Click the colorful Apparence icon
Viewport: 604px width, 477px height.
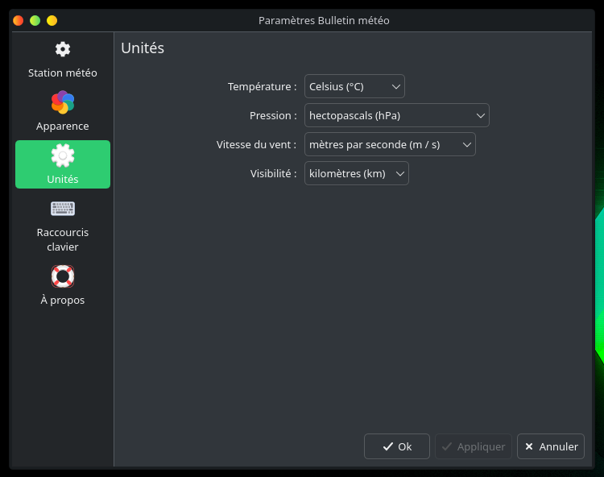(63, 102)
